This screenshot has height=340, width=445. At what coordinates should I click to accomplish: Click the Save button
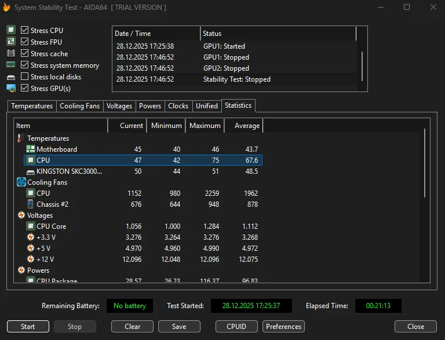pos(179,326)
